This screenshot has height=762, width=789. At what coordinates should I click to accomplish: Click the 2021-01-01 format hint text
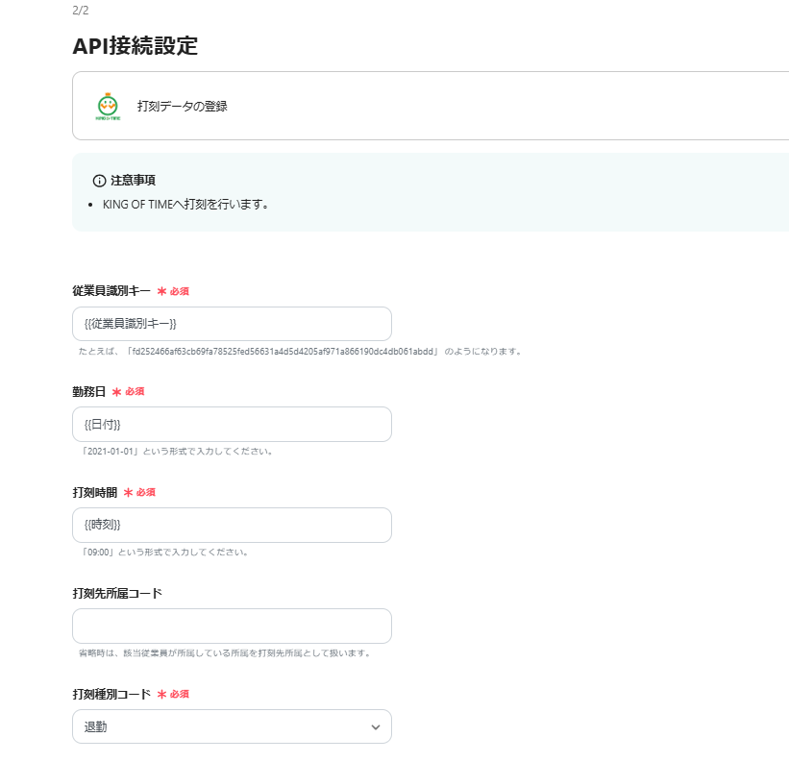[x=177, y=452]
